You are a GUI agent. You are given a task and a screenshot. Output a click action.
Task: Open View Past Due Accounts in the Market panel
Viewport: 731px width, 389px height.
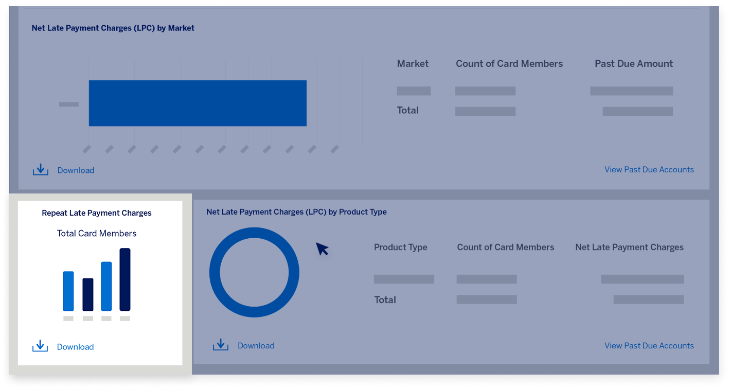(649, 169)
